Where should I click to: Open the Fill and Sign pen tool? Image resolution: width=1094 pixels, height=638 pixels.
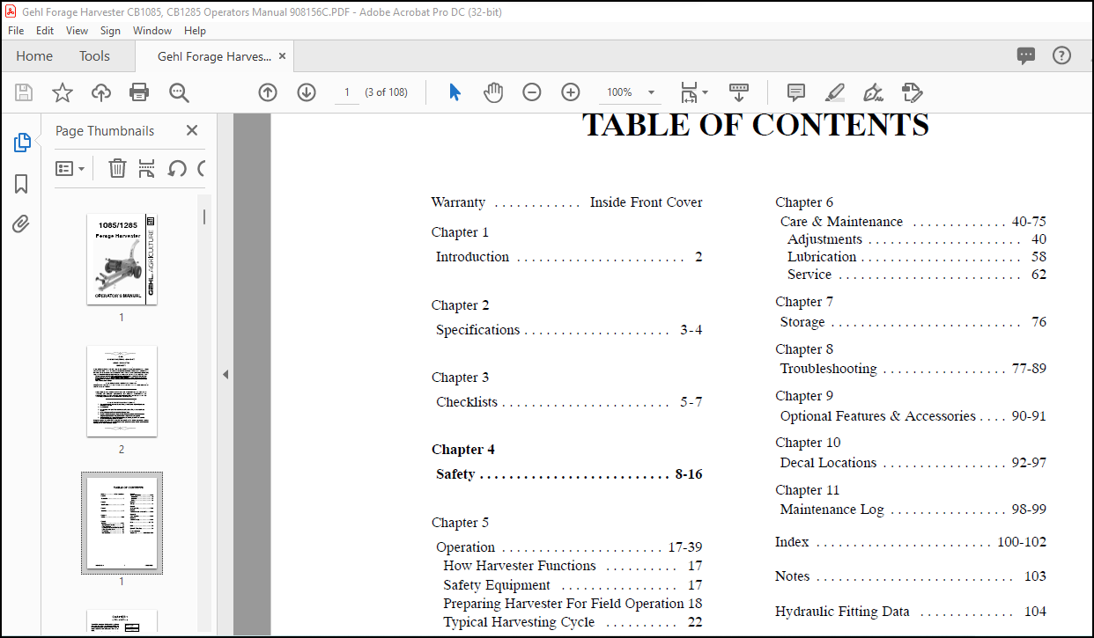point(873,92)
